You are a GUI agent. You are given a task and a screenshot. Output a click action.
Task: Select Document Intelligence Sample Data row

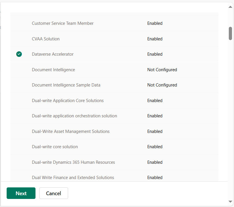(66, 85)
